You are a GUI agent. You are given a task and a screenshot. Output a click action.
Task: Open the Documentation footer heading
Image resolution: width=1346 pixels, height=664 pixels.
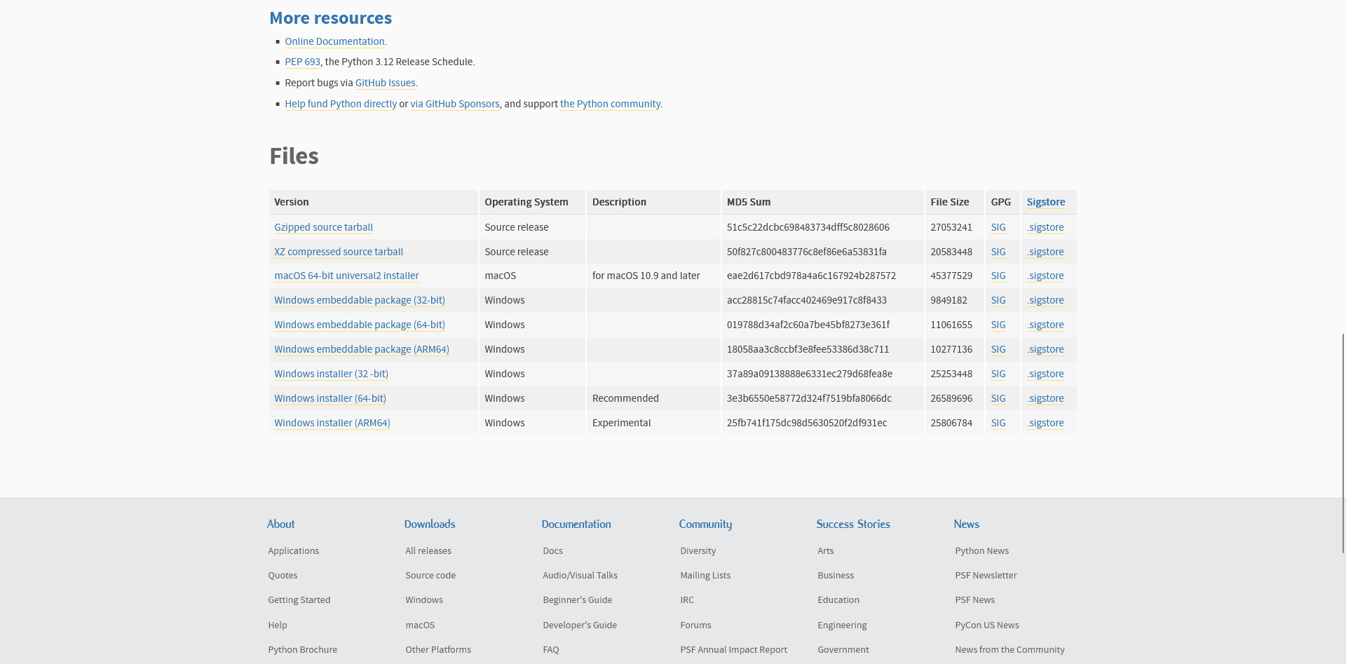(x=576, y=524)
